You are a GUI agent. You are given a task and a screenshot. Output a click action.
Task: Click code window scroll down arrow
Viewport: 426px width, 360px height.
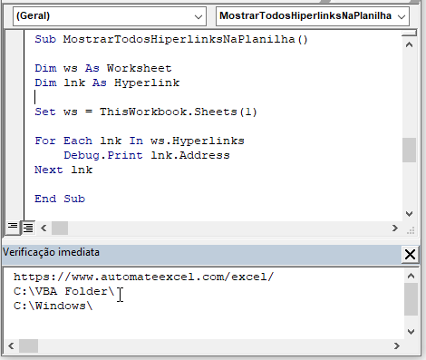[409, 214]
